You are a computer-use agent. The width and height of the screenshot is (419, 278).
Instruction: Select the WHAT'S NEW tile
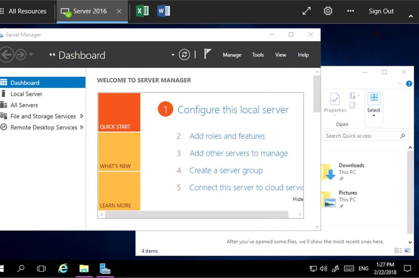tap(119, 152)
